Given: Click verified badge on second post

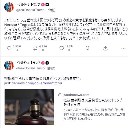Looking at the screenshot, I should [43, 63].
